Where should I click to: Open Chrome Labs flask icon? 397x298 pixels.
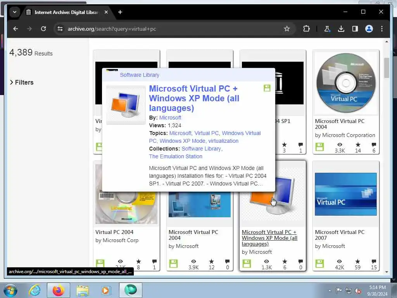tap(327, 29)
